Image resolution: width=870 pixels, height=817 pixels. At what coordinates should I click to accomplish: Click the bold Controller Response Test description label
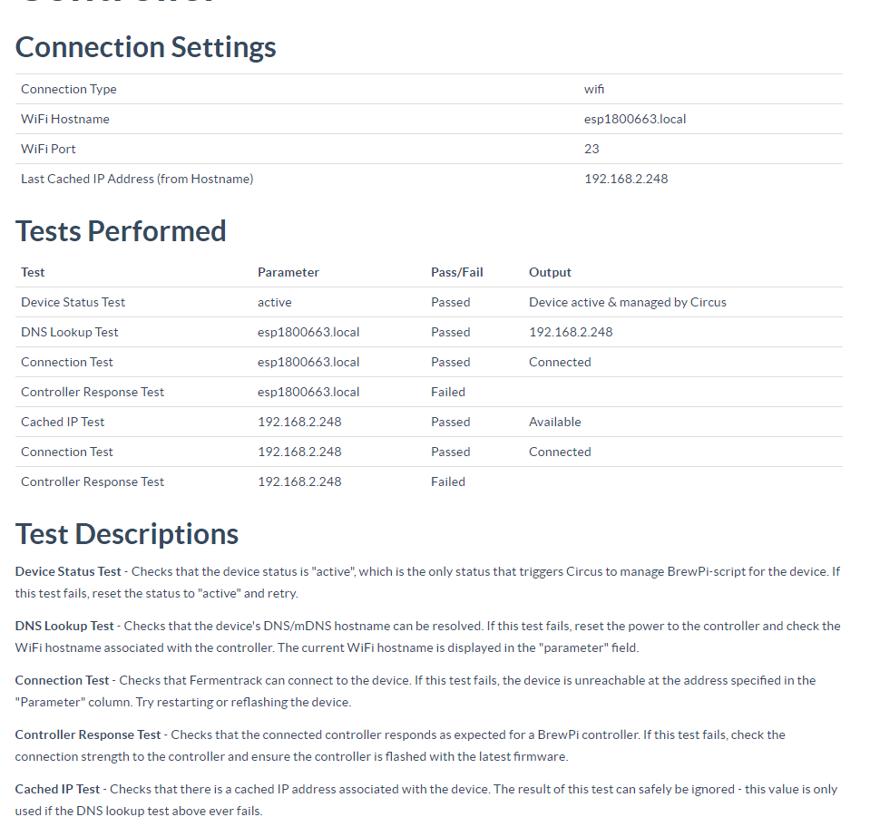pyautogui.click(x=88, y=734)
